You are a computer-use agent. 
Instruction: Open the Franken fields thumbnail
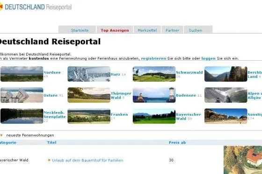point(89,116)
